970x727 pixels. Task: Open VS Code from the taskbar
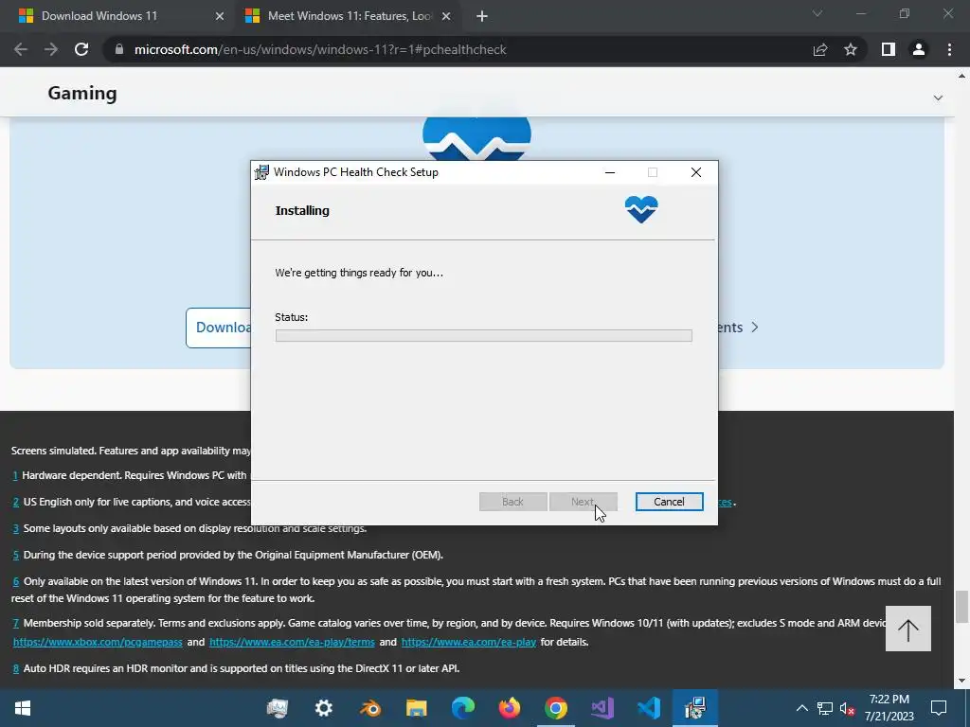click(x=648, y=708)
